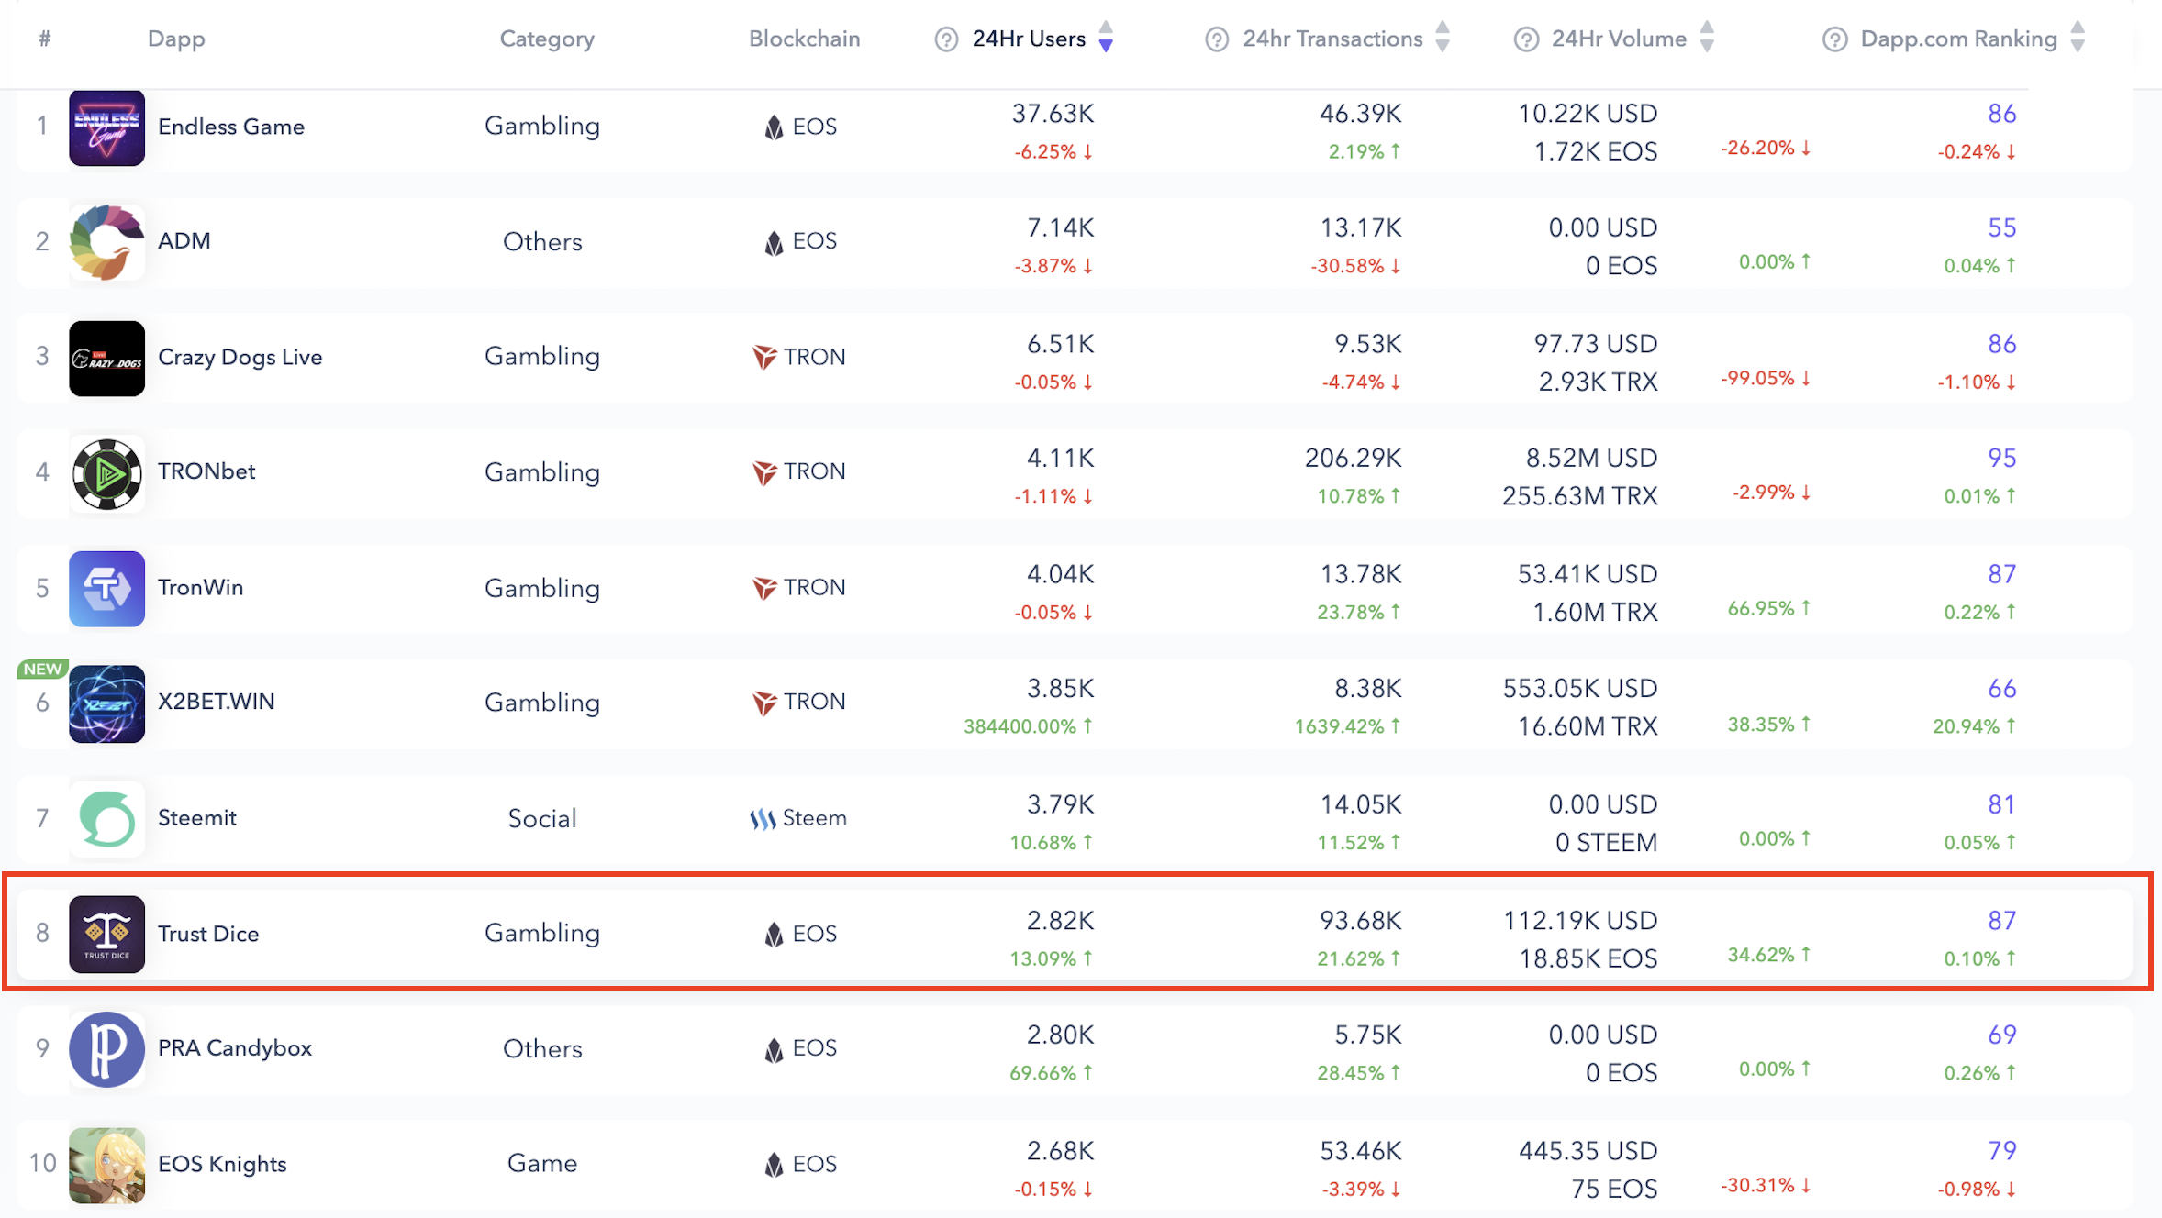Click Steemit dapp name

(x=197, y=818)
